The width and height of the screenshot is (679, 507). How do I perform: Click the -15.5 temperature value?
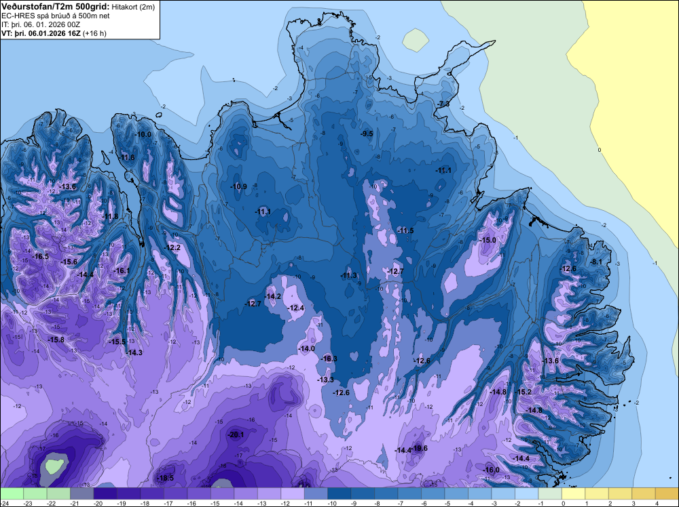117,342
